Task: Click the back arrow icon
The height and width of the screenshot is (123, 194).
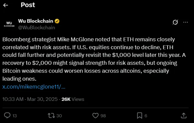Action: coord(5,5)
